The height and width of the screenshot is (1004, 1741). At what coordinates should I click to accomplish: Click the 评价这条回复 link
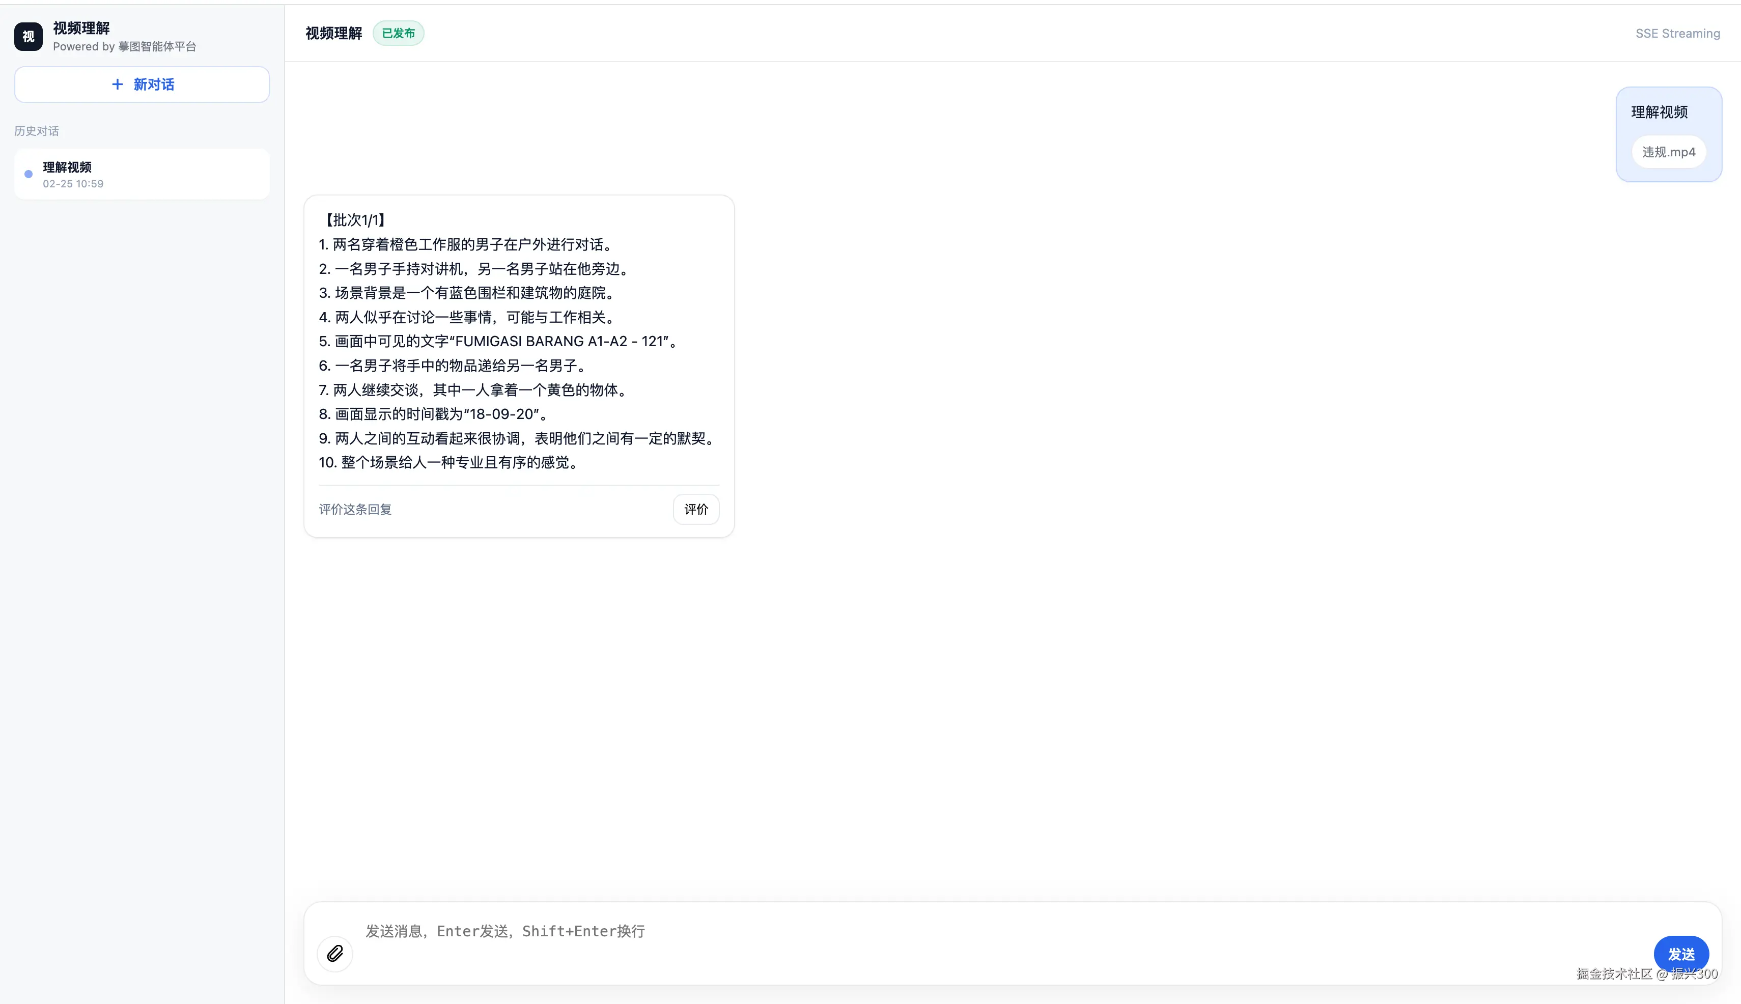pyautogui.click(x=355, y=510)
